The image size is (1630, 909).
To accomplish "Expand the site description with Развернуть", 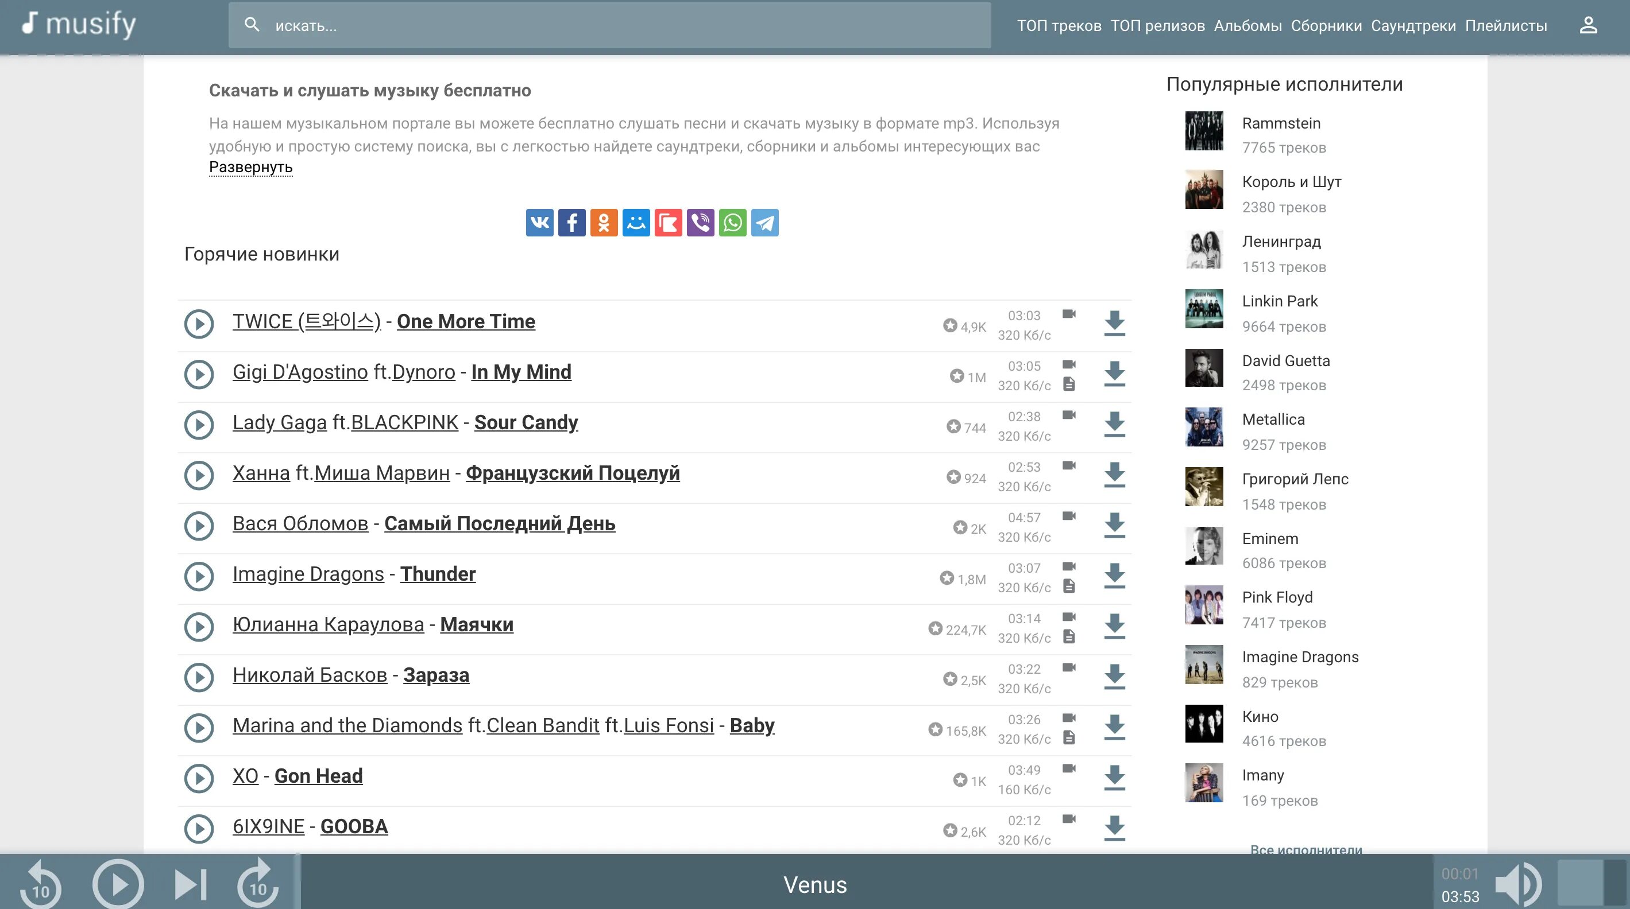I will (251, 165).
